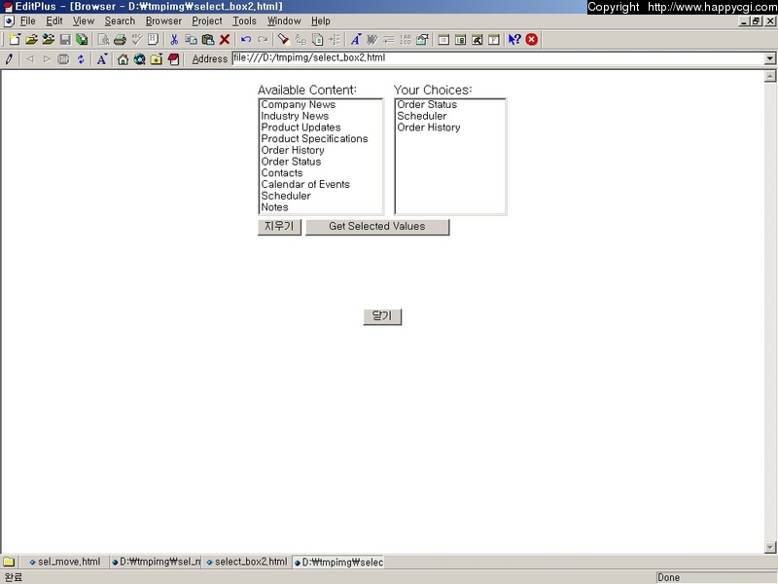Click the Copy icon
The image size is (778, 584).
(191, 39)
